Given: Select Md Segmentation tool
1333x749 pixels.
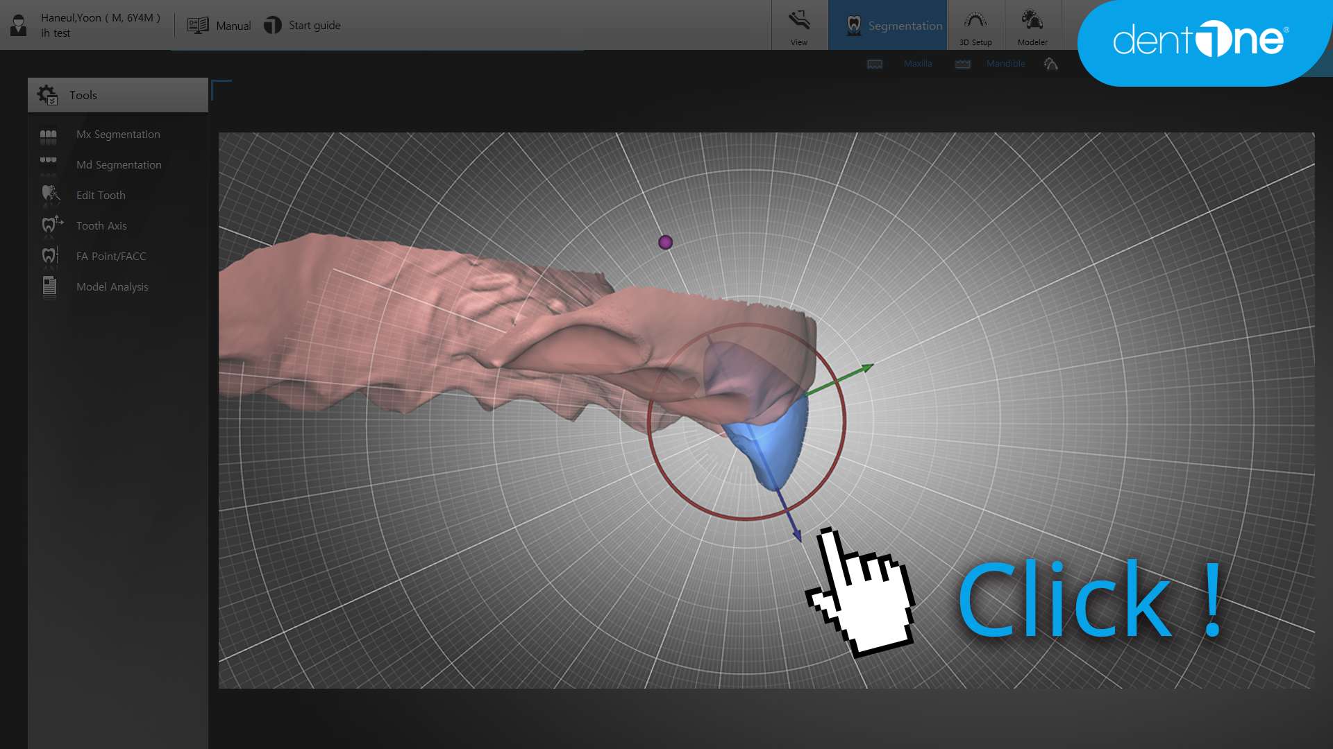Looking at the screenshot, I should coord(119,165).
